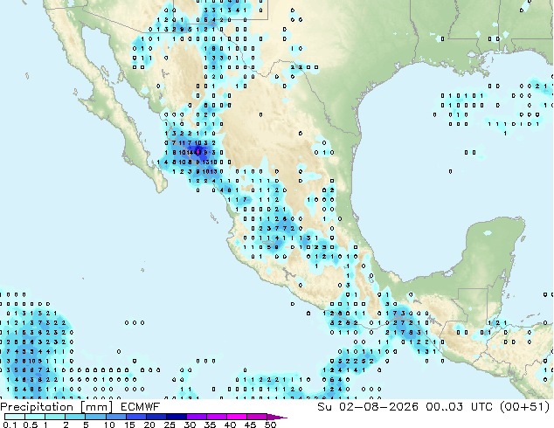554x428 pixels.
Task: Click the 5–10 mm legend color swatch
Action: click(95, 417)
